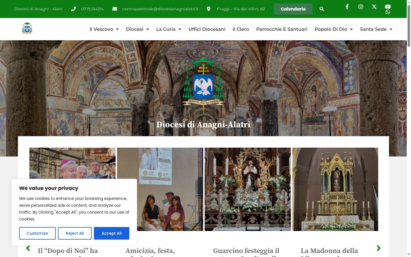
Task: Accept all cookies
Action: click(x=112, y=233)
